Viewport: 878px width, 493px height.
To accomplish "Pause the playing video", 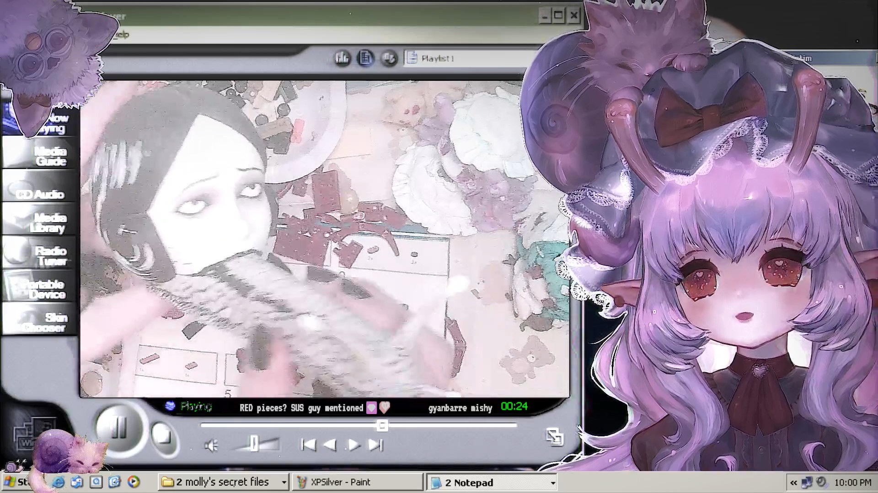I will pos(119,428).
